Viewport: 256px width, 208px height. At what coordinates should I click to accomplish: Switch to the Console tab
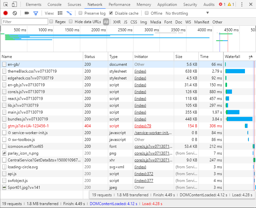pos(54,5)
